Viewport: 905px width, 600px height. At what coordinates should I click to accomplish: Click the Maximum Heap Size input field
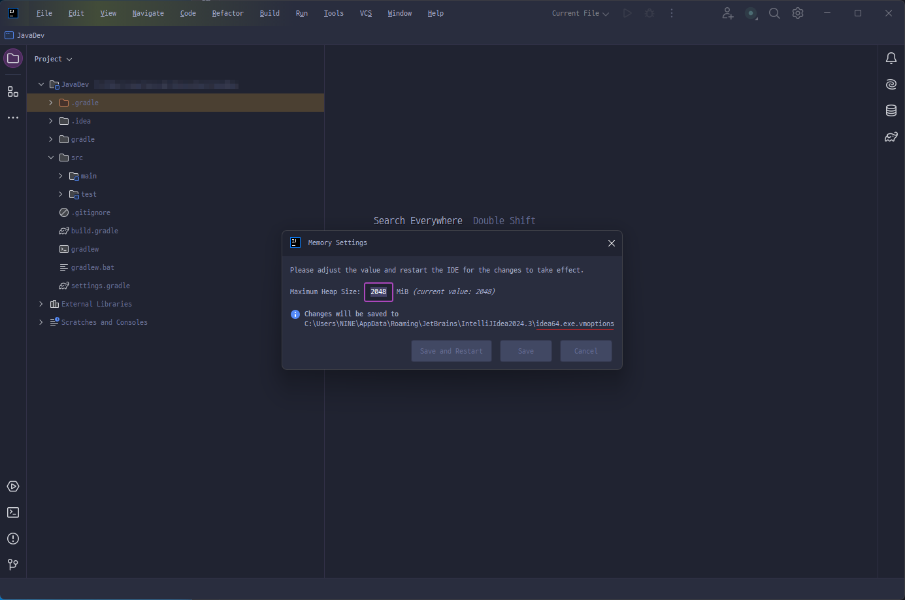point(378,292)
